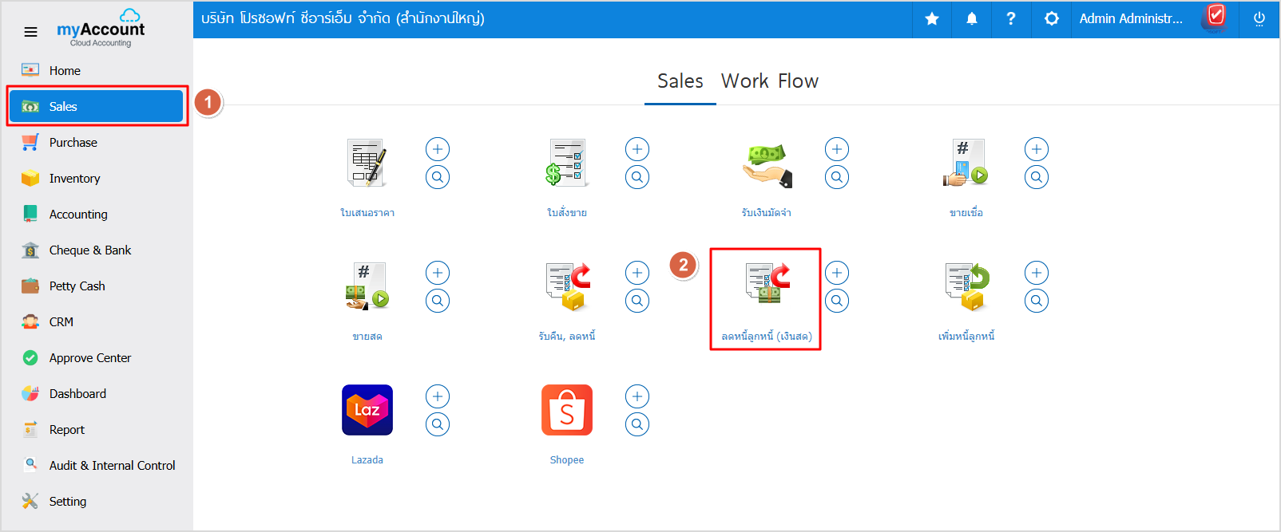The image size is (1281, 532).
Task: Open the settings gear in header
Action: pyautogui.click(x=1051, y=18)
